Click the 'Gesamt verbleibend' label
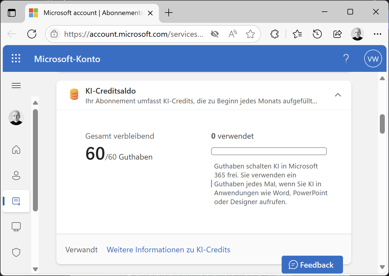 [120, 136]
